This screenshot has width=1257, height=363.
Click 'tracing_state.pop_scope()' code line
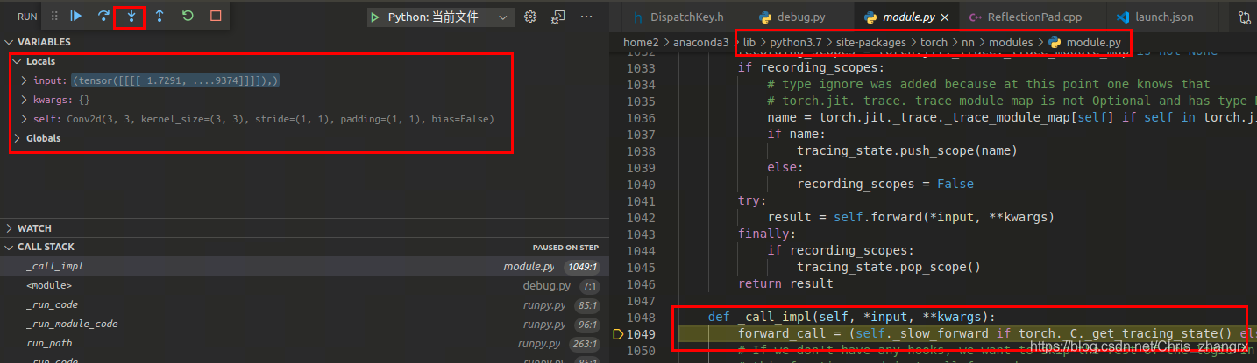tap(888, 267)
